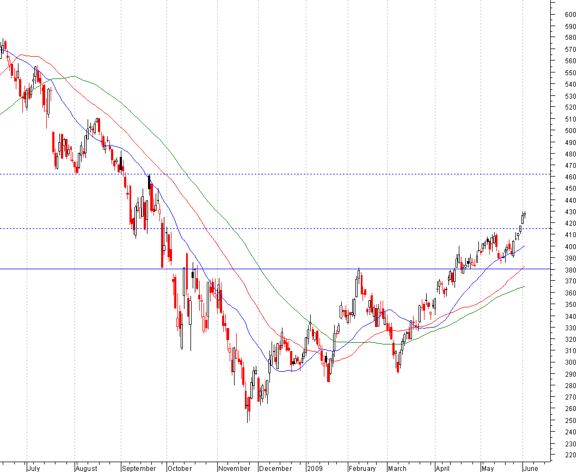The height and width of the screenshot is (472, 578).
Task: Click the 350 price axis value
Action: pyautogui.click(x=570, y=305)
